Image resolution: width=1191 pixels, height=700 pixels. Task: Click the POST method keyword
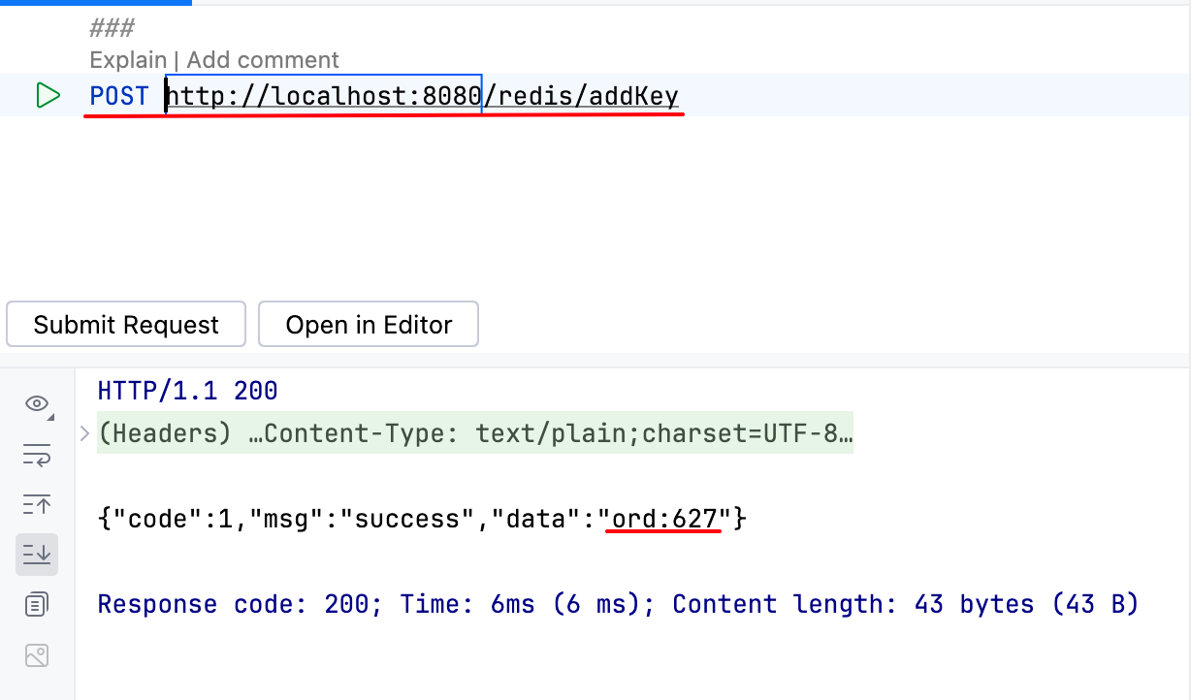pyautogui.click(x=119, y=96)
